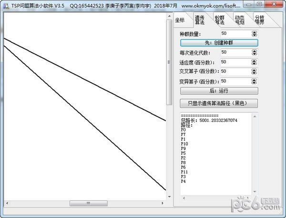Click the horizontal scrollbar left arrow

pyautogui.click(x=7, y=203)
